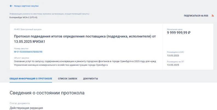Click 'Информация указана по местному времени' note
The image size is (217, 110).
[x=50, y=14]
